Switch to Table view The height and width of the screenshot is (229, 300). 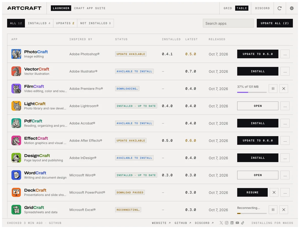(242, 8)
